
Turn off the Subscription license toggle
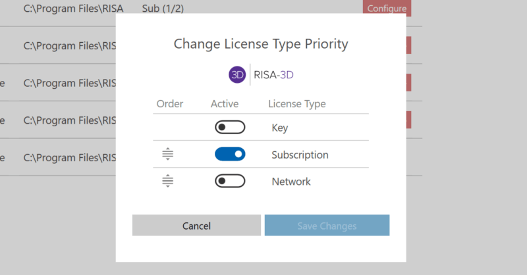tap(230, 155)
